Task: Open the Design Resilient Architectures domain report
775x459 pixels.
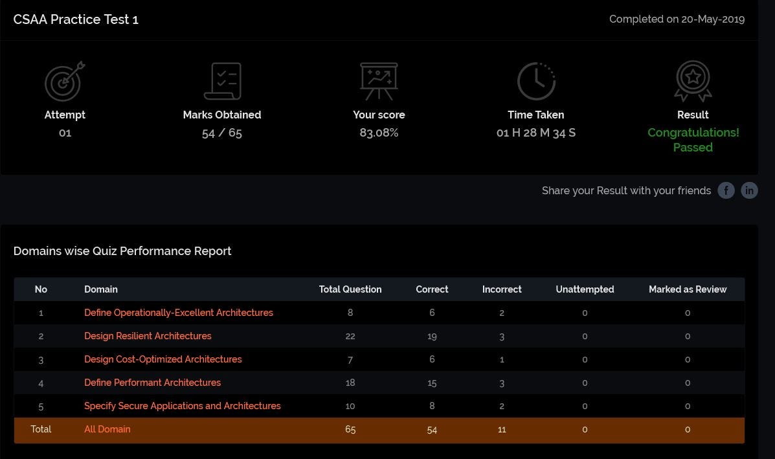Action: (148, 336)
